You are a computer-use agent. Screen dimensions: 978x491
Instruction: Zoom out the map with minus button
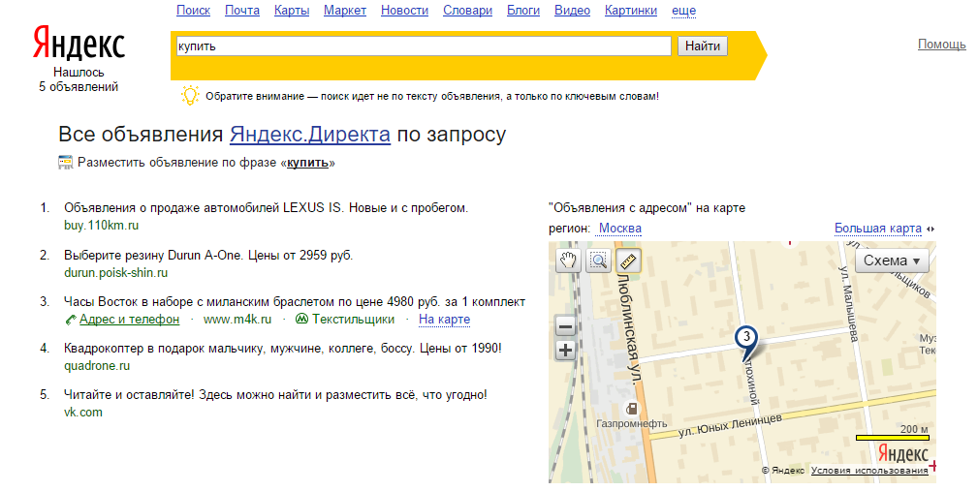click(565, 326)
